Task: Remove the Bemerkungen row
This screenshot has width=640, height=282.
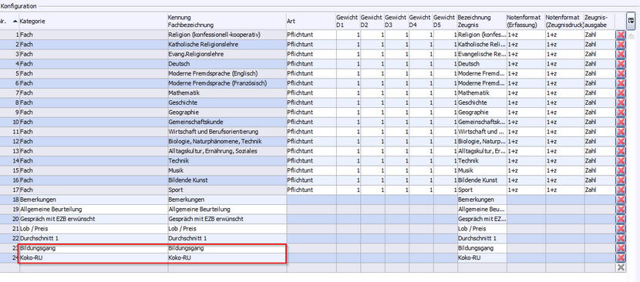Action: click(x=621, y=200)
